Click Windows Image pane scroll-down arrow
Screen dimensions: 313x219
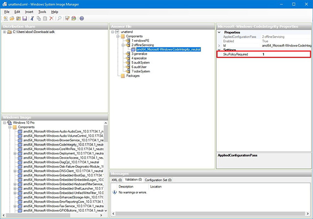[x=106, y=211]
